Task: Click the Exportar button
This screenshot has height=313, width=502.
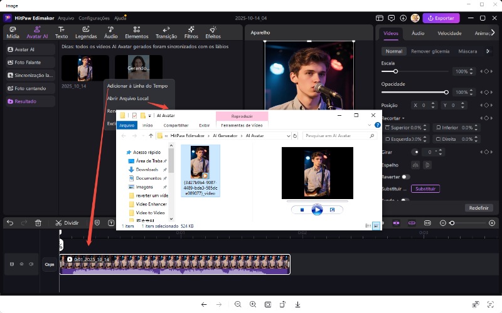Action: pyautogui.click(x=446, y=18)
